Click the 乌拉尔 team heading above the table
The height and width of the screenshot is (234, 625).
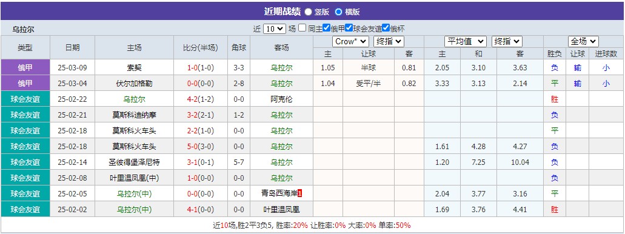click(x=23, y=30)
